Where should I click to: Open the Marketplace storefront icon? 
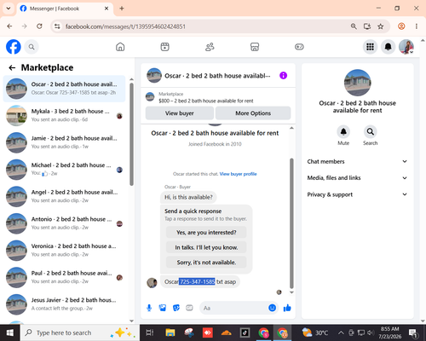coord(255,47)
